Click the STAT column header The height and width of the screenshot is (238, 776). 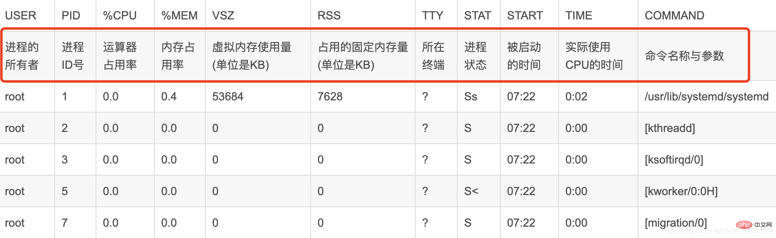(478, 15)
